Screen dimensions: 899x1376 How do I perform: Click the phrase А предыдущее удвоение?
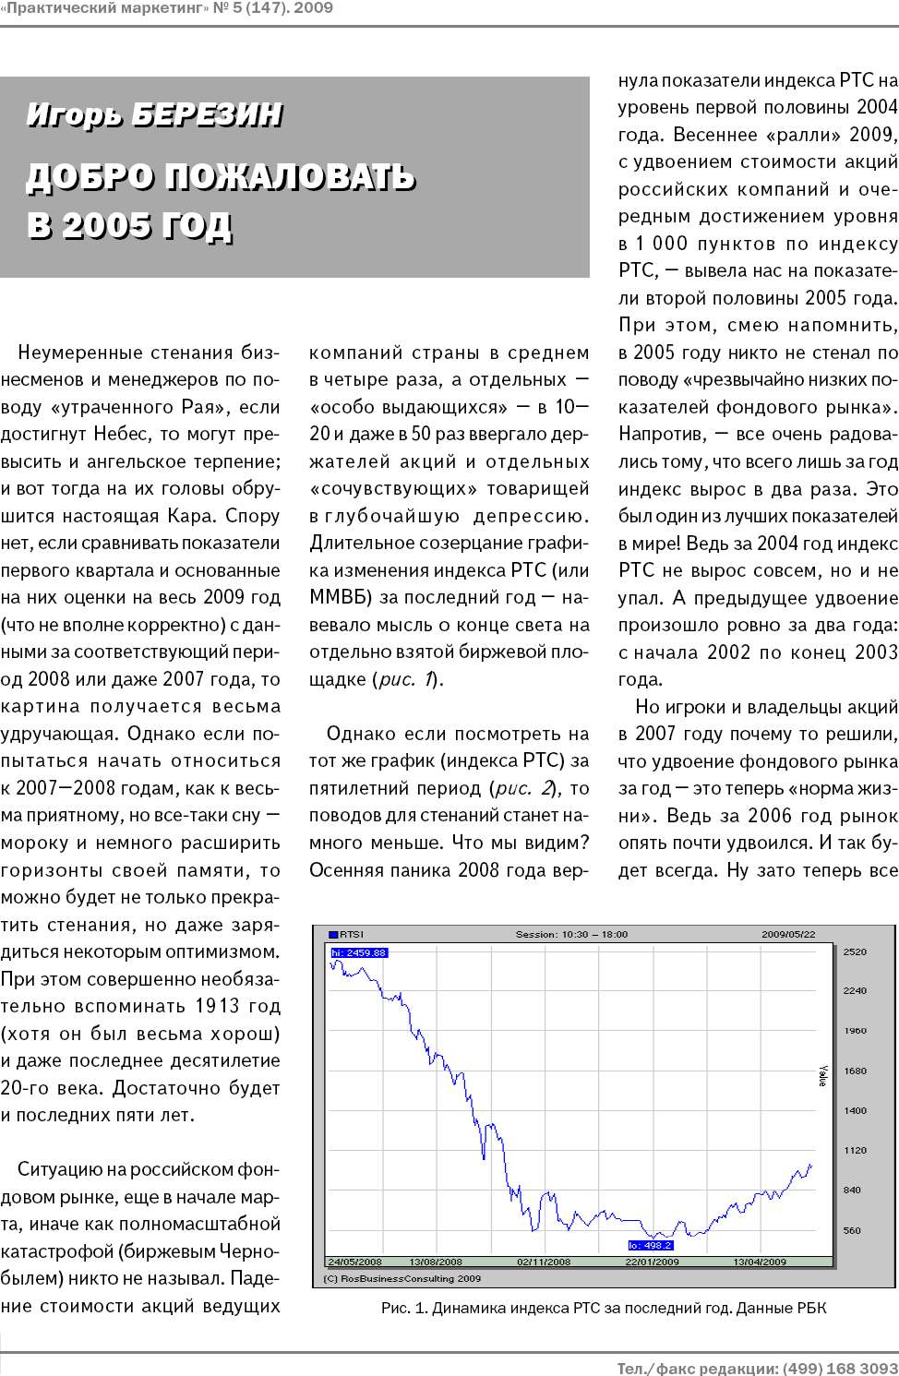click(x=785, y=599)
